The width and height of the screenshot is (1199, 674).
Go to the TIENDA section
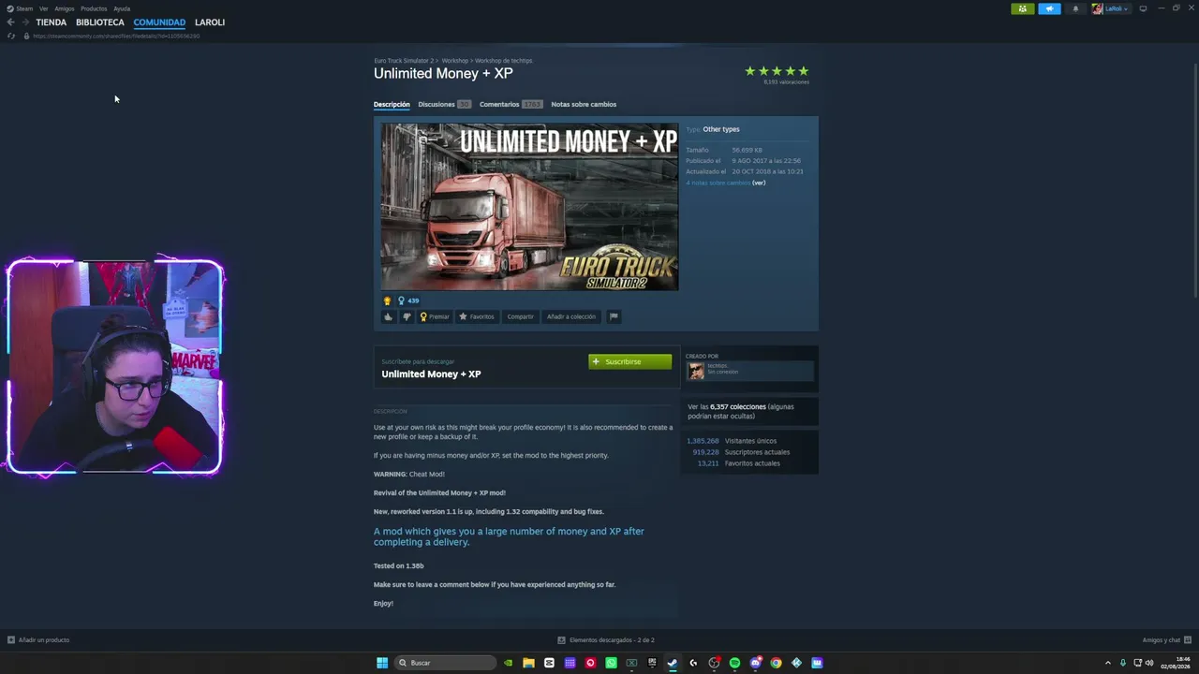coord(52,22)
